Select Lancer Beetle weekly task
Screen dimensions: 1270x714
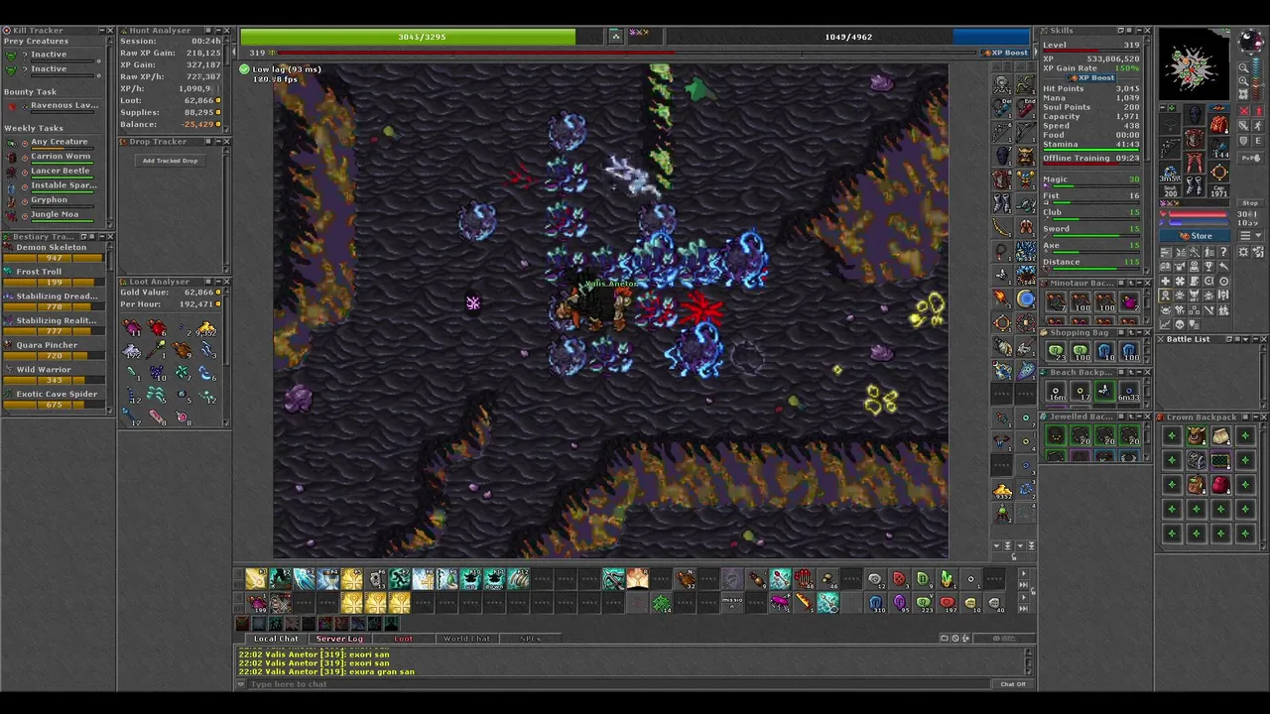[x=61, y=171]
